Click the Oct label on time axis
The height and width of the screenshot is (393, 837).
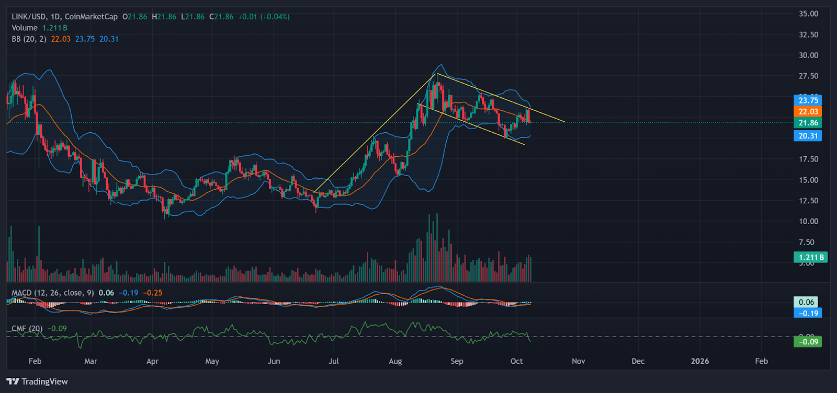tap(516, 361)
